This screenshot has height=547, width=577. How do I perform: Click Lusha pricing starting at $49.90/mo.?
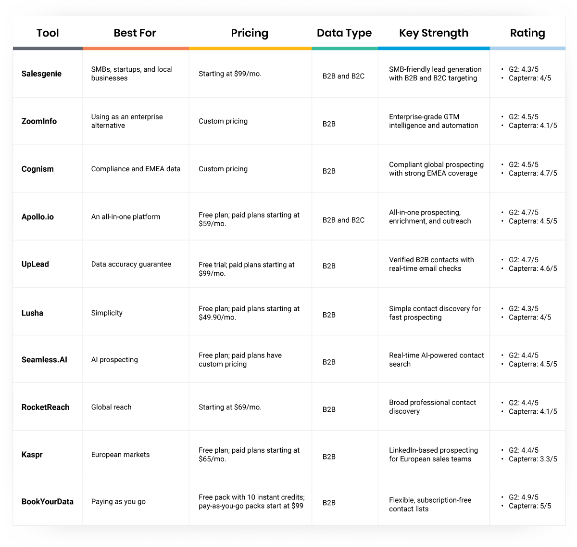tap(249, 313)
